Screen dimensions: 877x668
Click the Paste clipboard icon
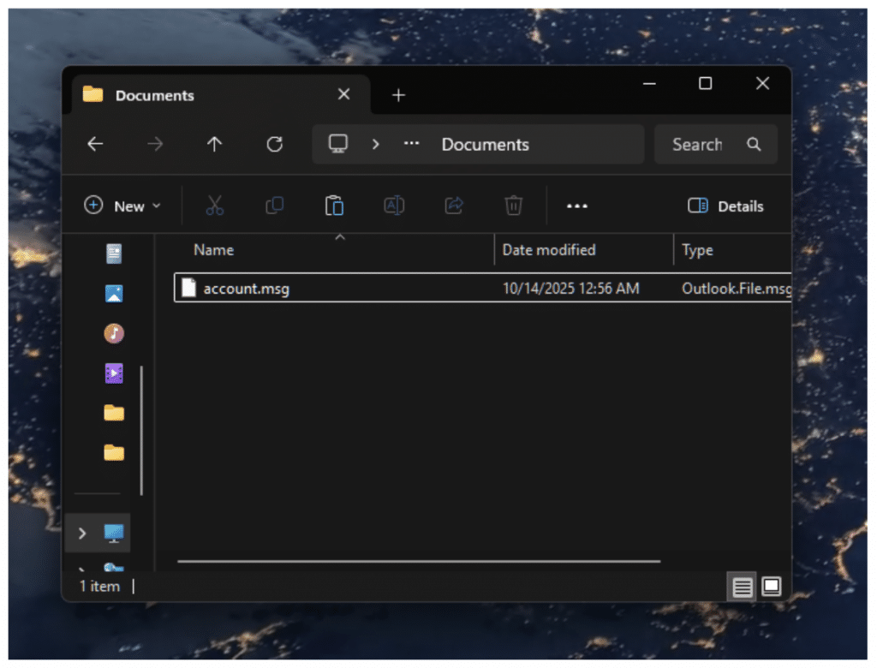pos(334,206)
